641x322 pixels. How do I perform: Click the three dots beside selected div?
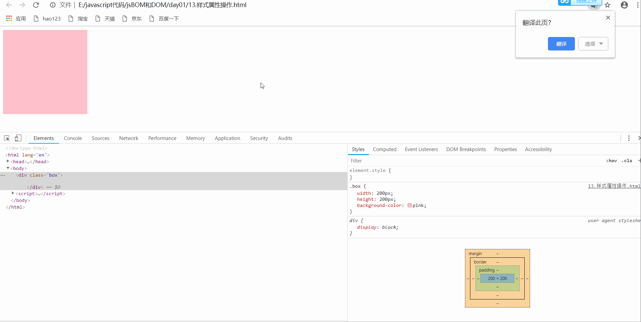(x=3, y=175)
